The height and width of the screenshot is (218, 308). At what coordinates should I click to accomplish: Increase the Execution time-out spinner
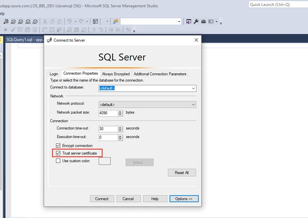click(120, 136)
